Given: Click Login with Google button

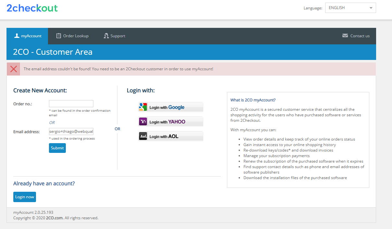Looking at the screenshot, I should tap(171, 107).
